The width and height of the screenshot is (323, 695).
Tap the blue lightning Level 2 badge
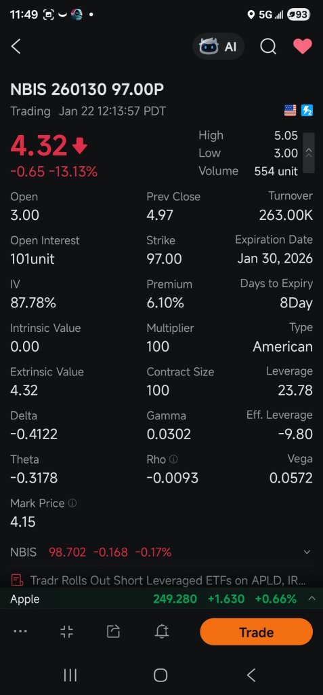[x=307, y=111]
